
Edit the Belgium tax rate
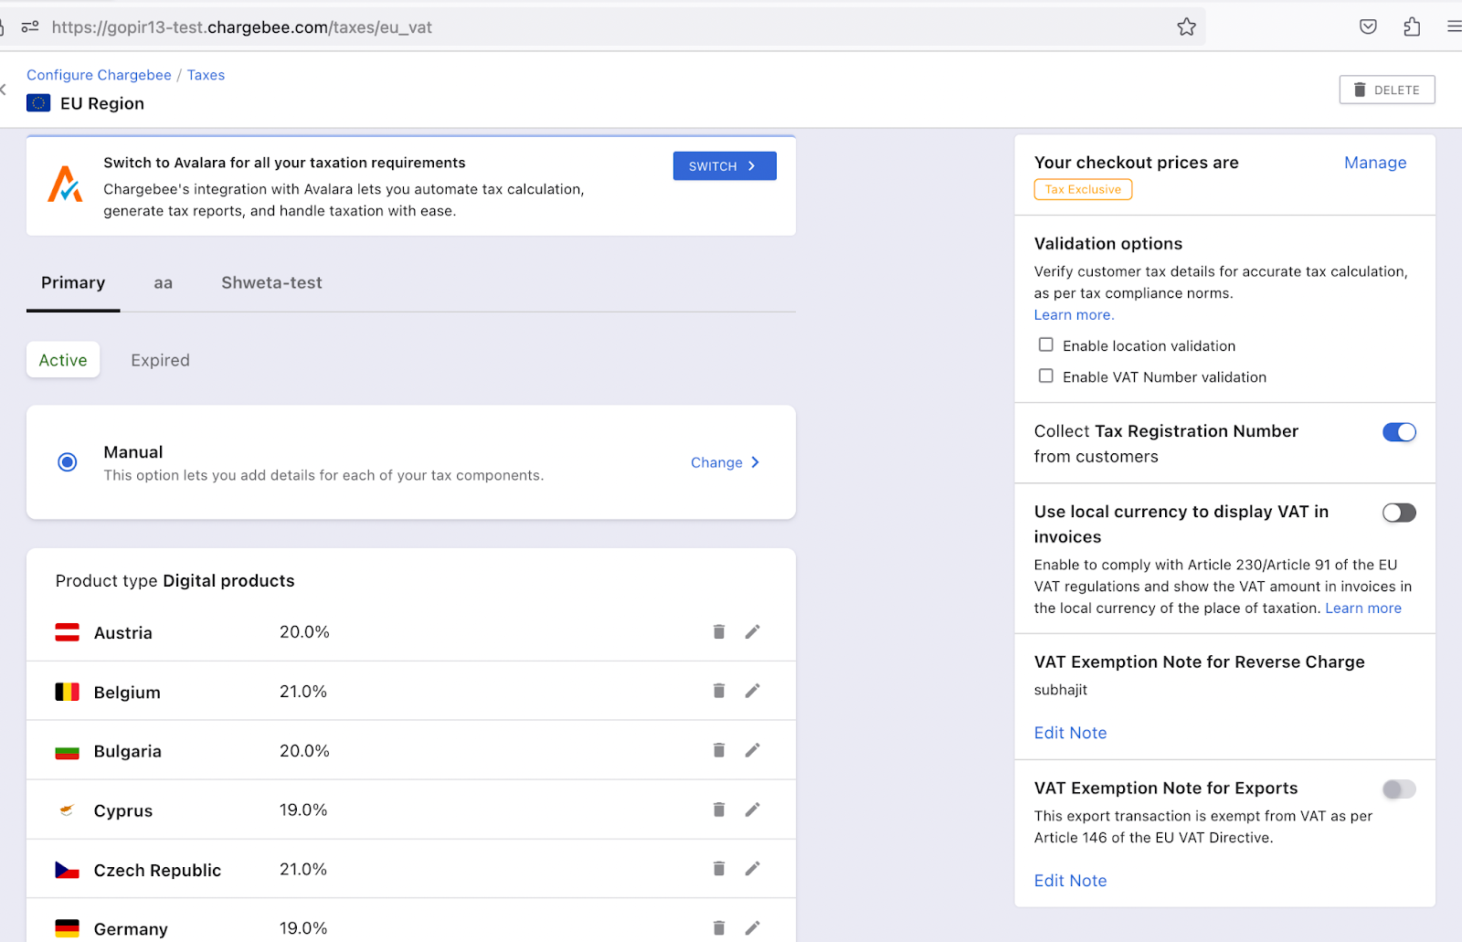point(752,691)
